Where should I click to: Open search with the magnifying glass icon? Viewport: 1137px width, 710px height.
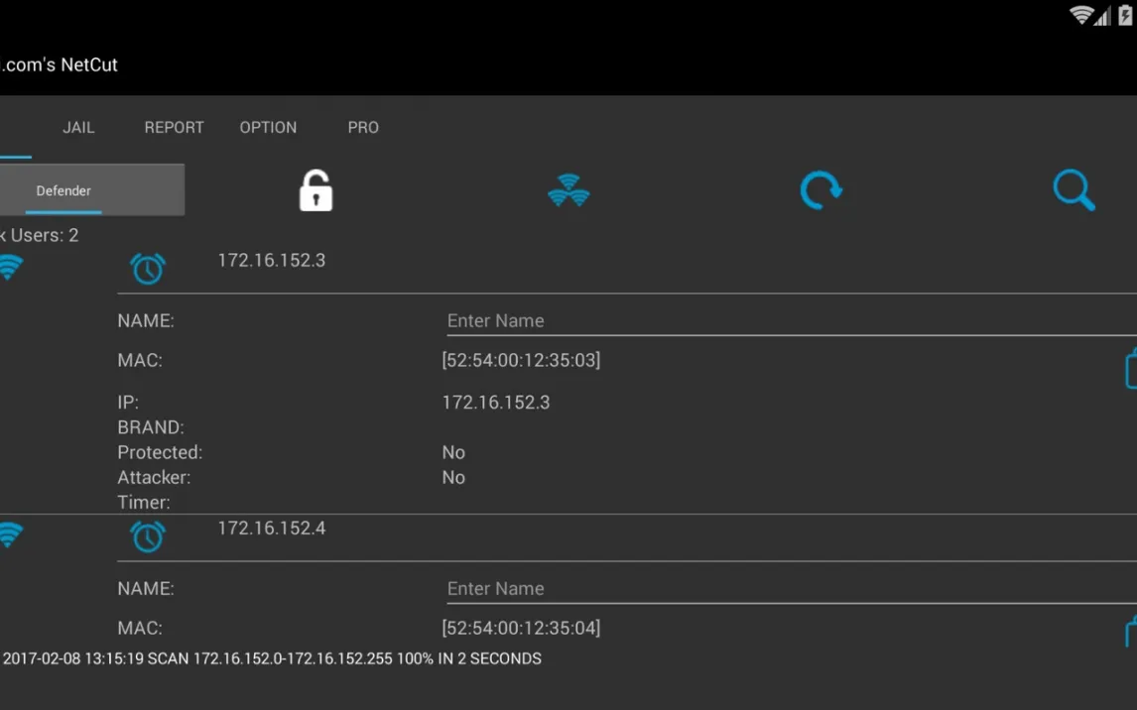coord(1074,190)
